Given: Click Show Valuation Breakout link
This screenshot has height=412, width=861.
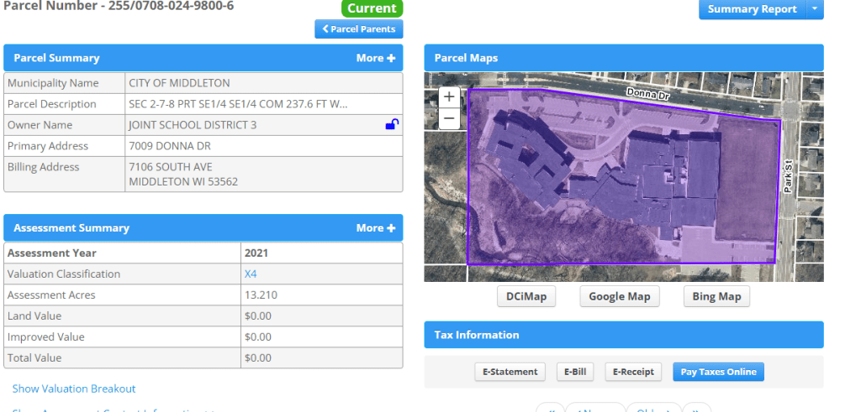Looking at the screenshot, I should [74, 389].
